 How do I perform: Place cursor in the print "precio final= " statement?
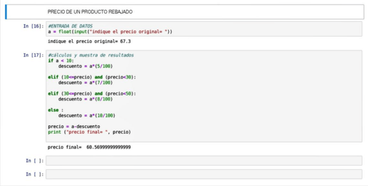89,132
